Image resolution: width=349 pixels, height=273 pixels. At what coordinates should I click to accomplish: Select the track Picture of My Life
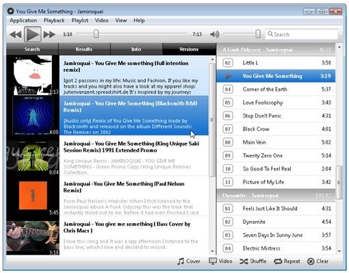276,182
